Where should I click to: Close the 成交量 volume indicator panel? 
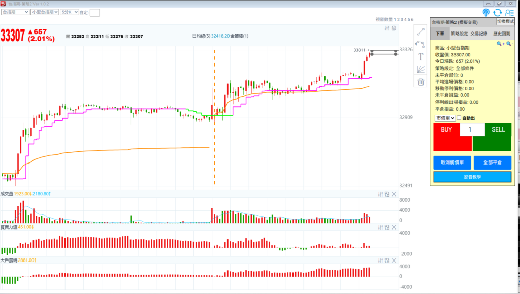point(394,194)
